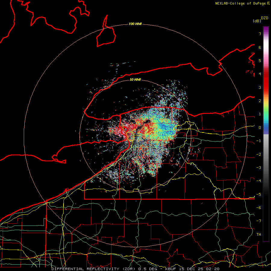Click the 5 value on color scale
The height and width of the screenshot is (271, 271).
click(260, 61)
